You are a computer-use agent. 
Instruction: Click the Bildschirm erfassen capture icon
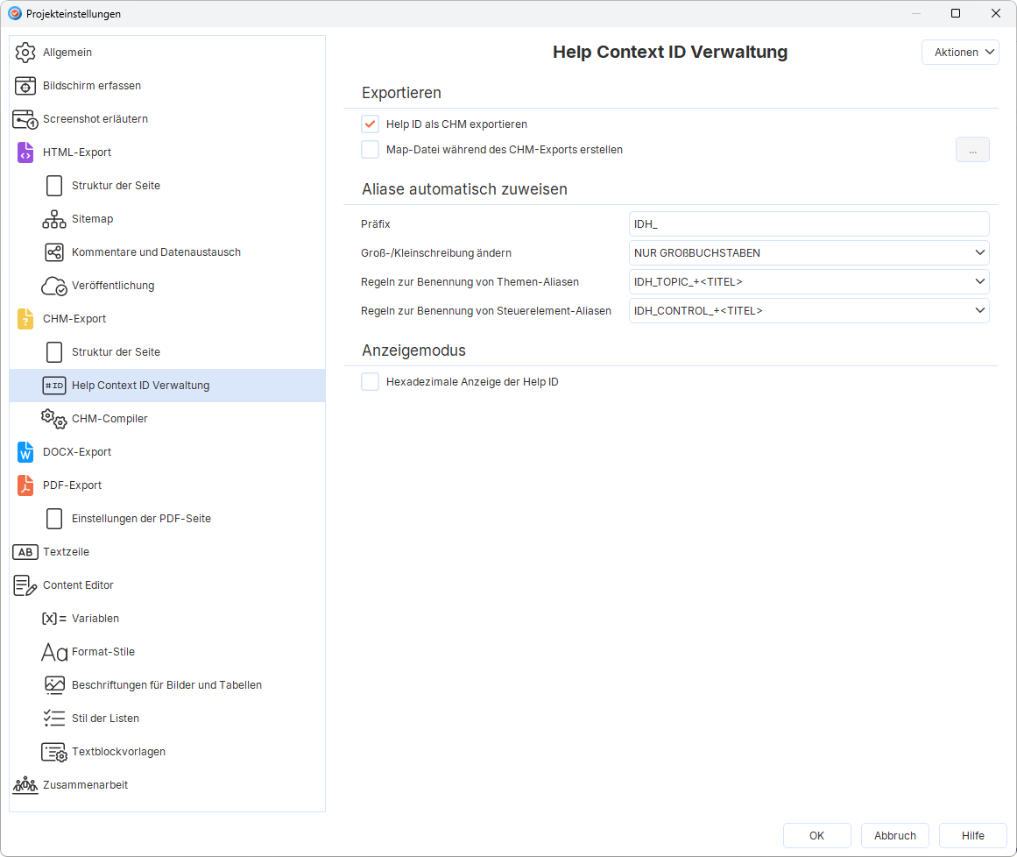(25, 86)
